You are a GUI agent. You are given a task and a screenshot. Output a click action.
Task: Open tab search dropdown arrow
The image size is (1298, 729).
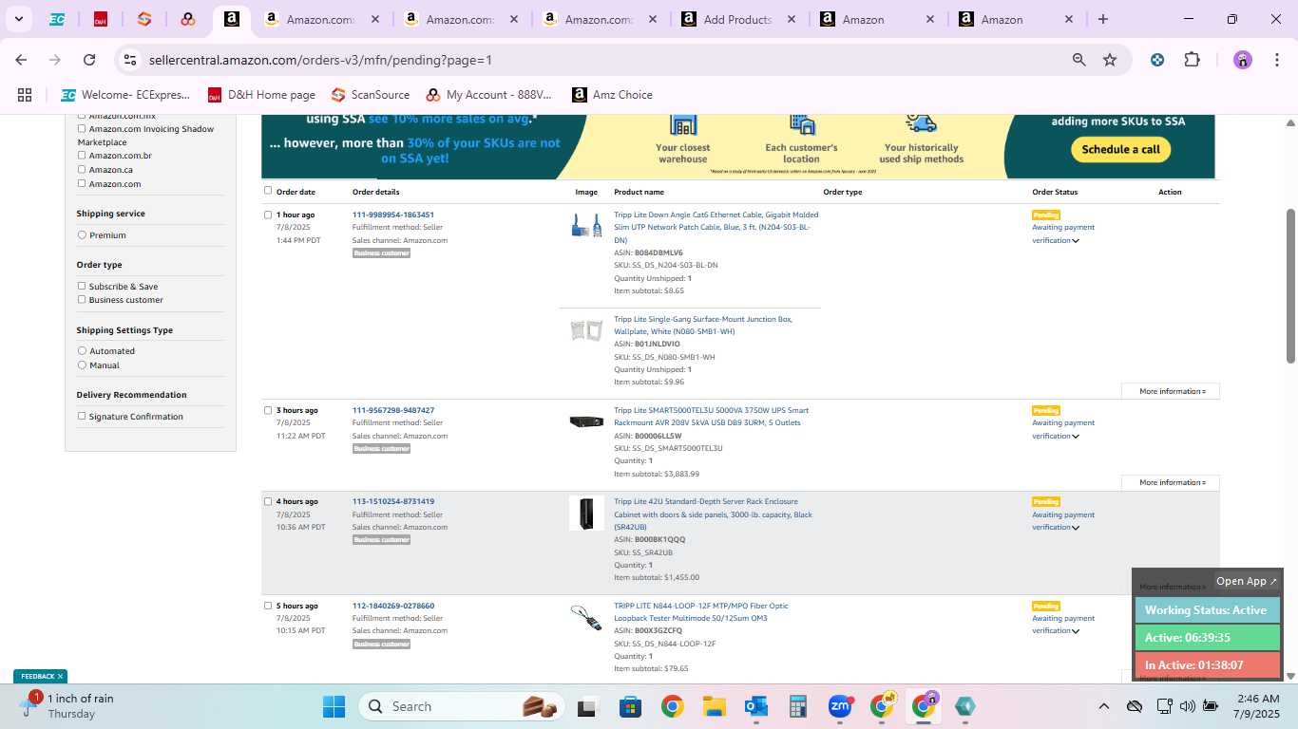[x=19, y=19]
